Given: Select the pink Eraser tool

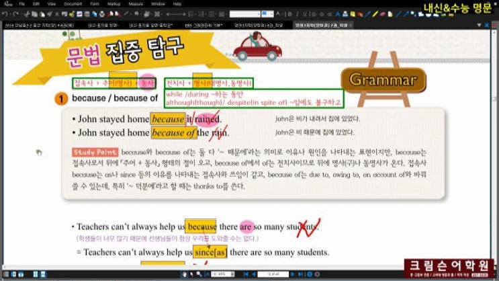Looking at the screenshot, I should pyautogui.click(x=383, y=14).
